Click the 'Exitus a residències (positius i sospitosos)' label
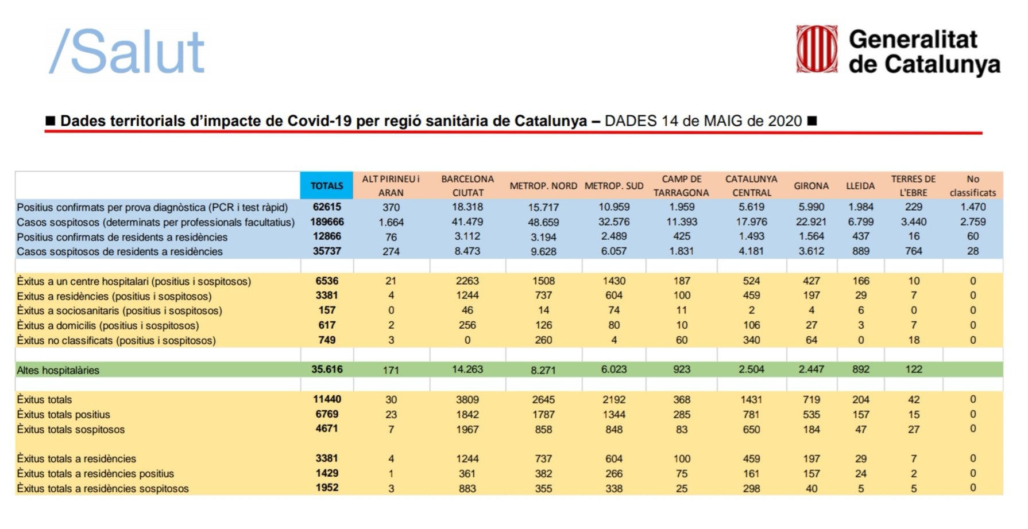The width and height of the screenshot is (1028, 529). coord(114,296)
